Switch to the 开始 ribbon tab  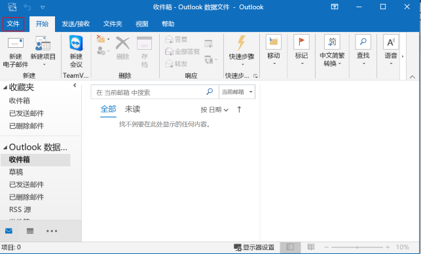tap(42, 24)
